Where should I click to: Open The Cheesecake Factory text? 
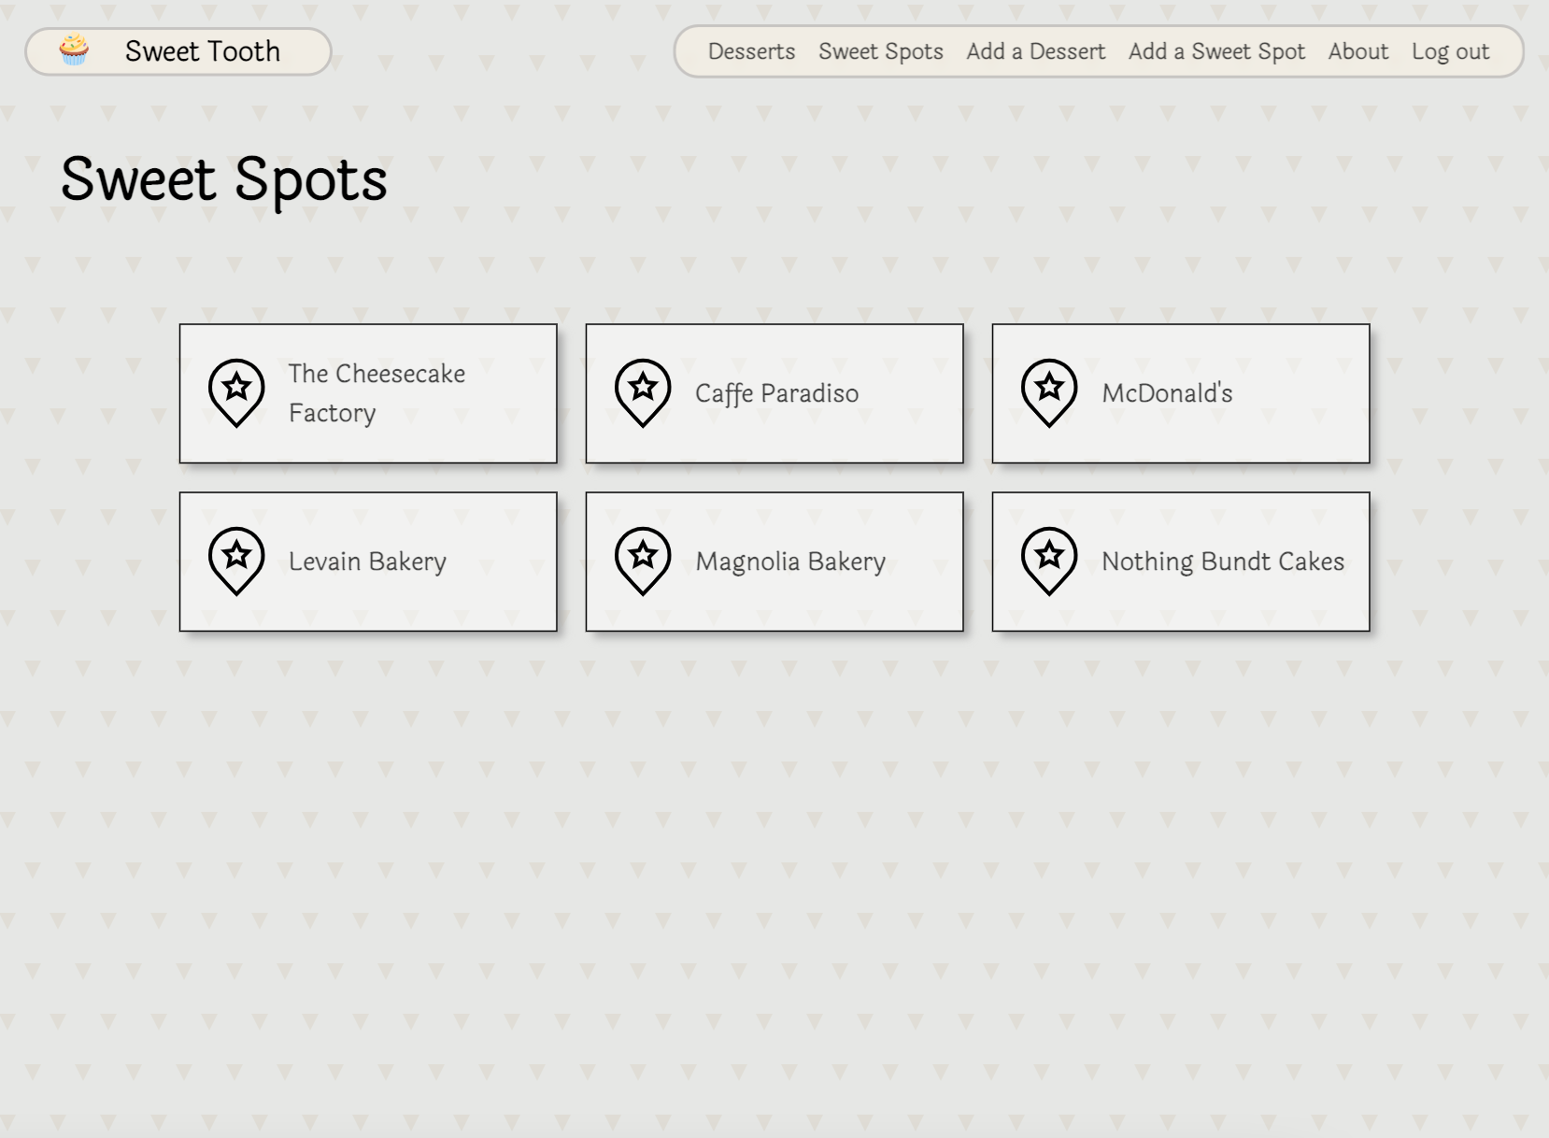click(x=377, y=393)
